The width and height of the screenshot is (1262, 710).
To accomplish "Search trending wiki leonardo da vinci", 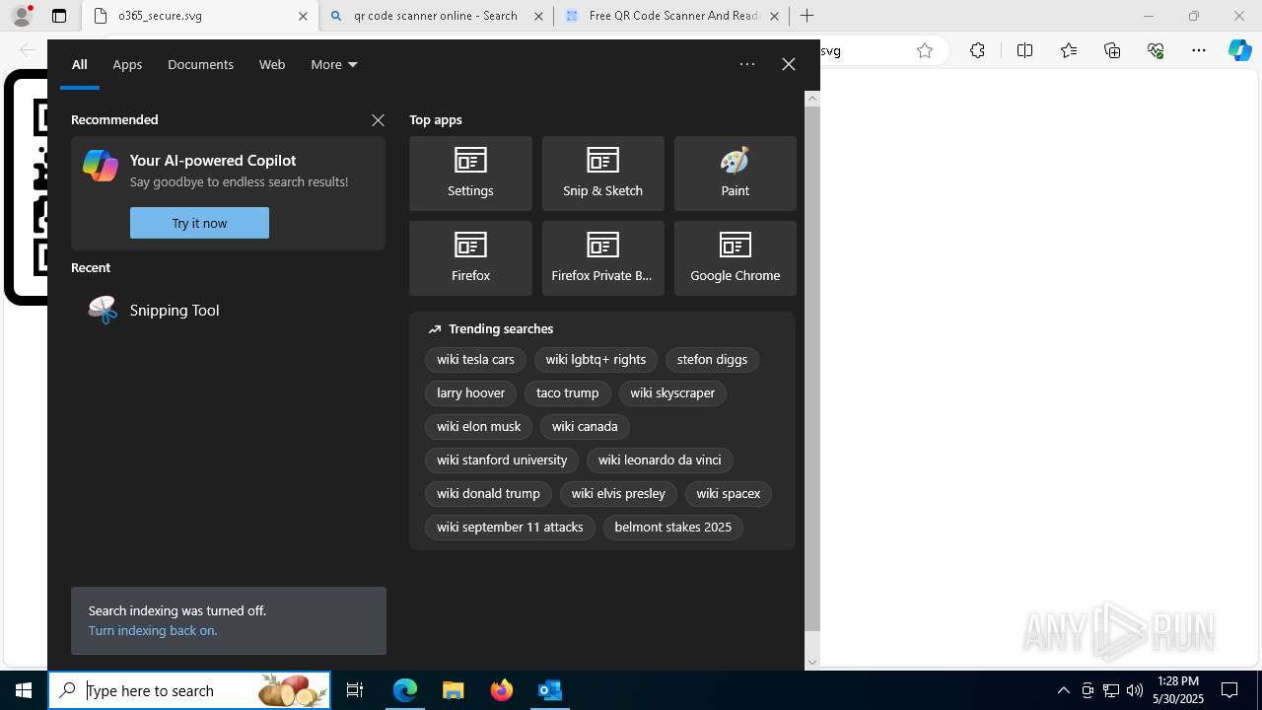I will (x=660, y=461).
